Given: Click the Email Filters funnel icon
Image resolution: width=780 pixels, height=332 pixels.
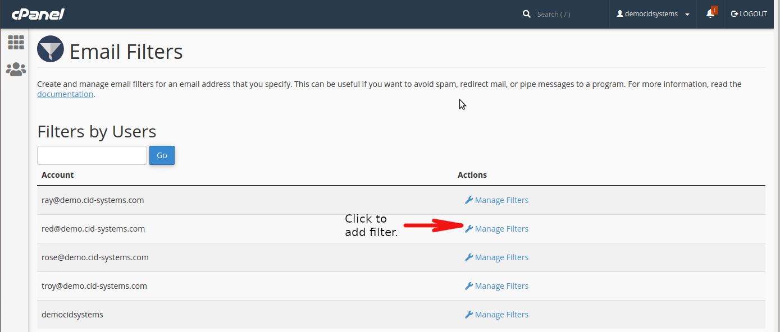Looking at the screenshot, I should coord(51,49).
